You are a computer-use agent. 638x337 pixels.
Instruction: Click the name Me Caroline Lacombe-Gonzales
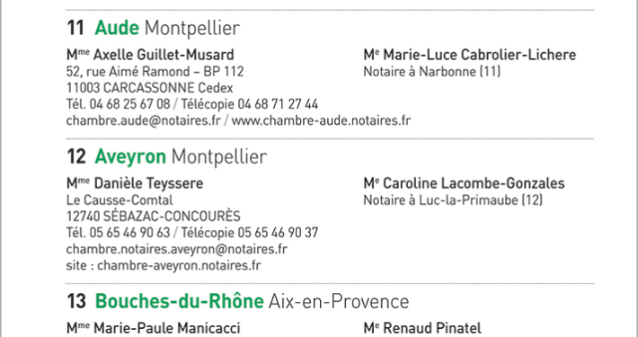[464, 183]
